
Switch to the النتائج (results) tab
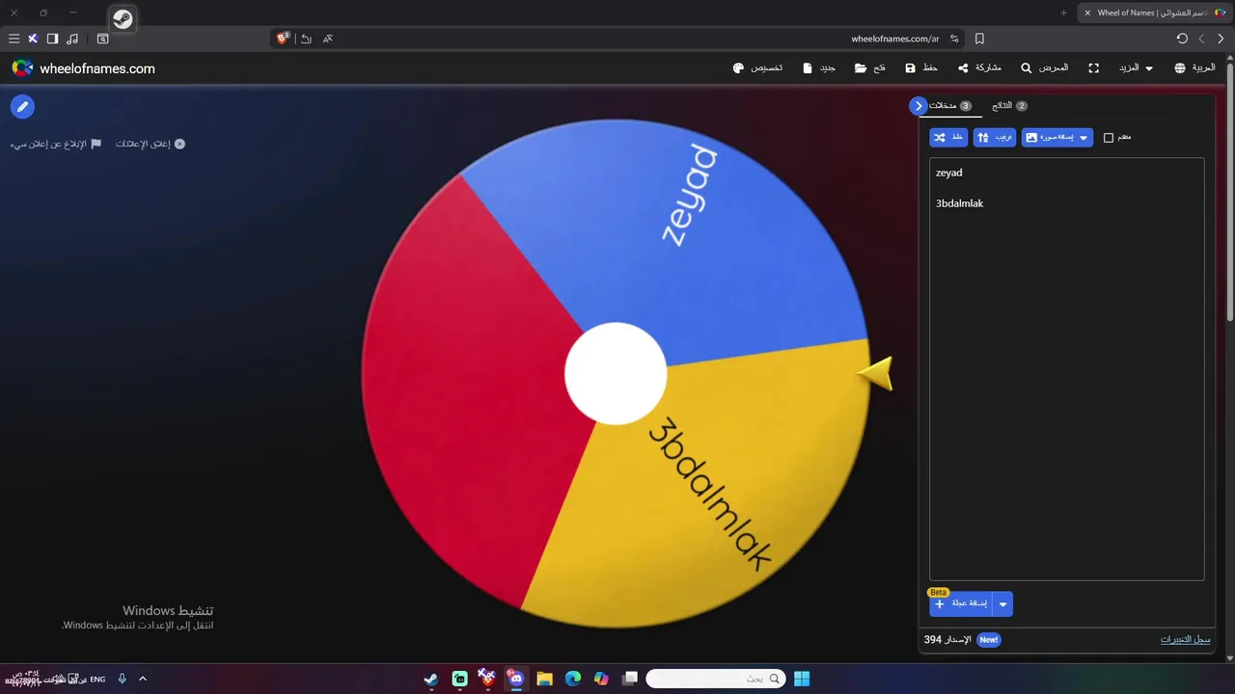[x=1009, y=106]
